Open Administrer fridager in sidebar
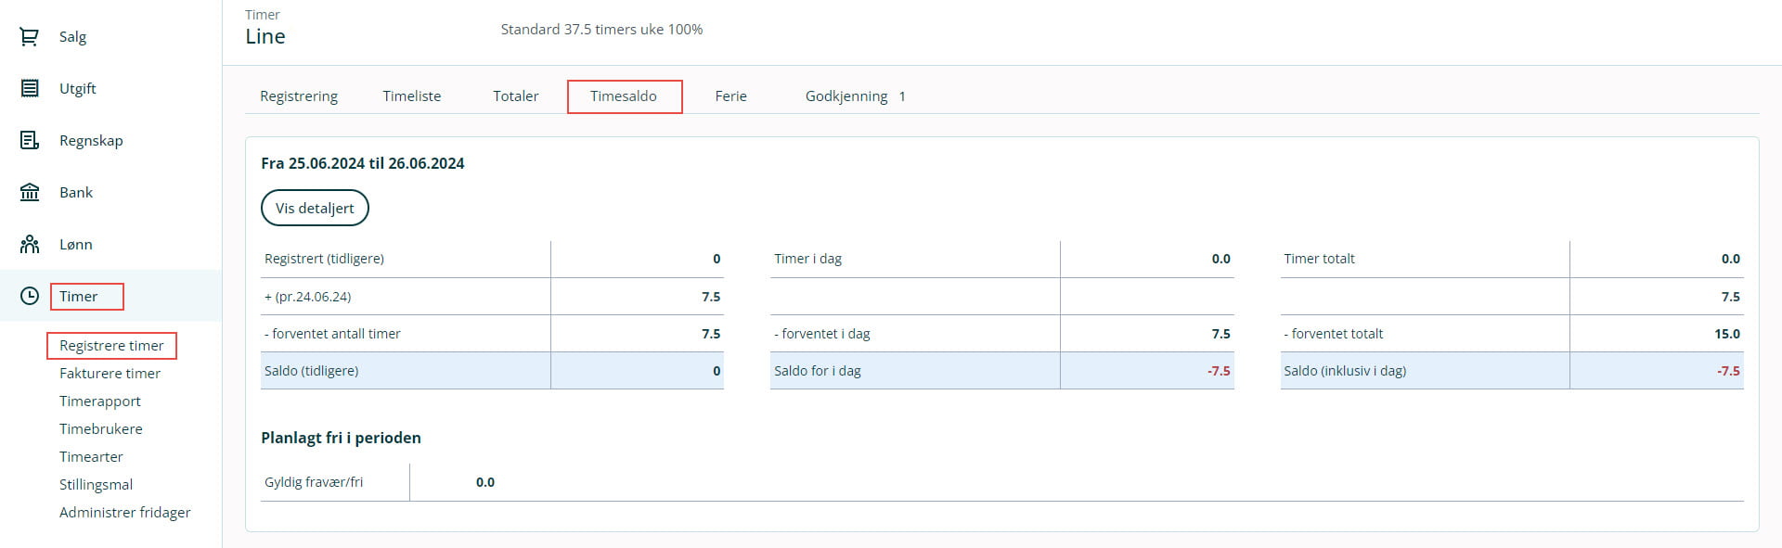 point(125,513)
